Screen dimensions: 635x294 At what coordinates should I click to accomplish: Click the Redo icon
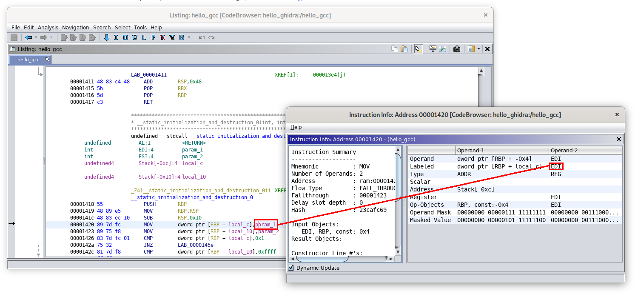[211, 37]
